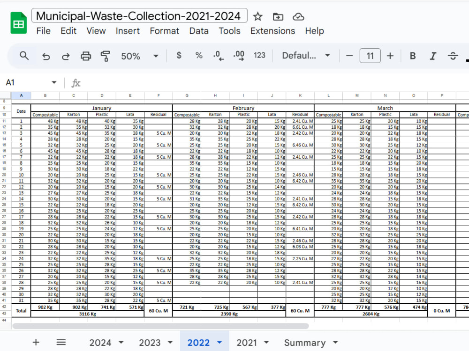Select column K header
The width and height of the screenshot is (469, 351).
(x=300, y=95)
